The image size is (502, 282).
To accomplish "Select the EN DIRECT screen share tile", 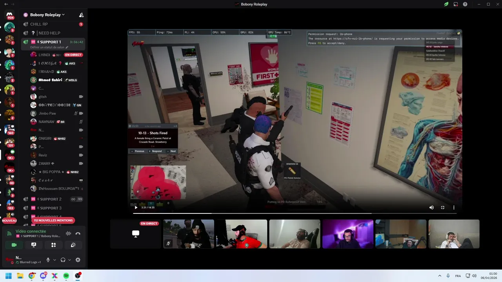I will [x=136, y=234].
